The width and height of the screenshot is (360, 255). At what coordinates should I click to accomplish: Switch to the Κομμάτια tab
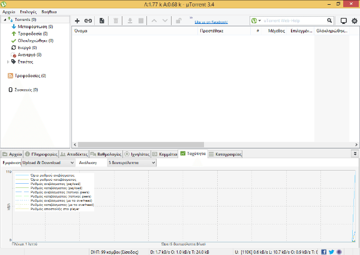click(165, 154)
